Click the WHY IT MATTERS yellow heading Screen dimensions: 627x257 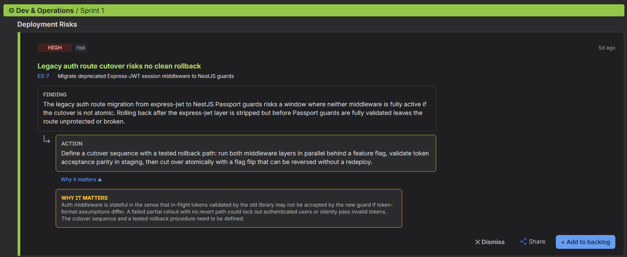pyautogui.click(x=85, y=198)
